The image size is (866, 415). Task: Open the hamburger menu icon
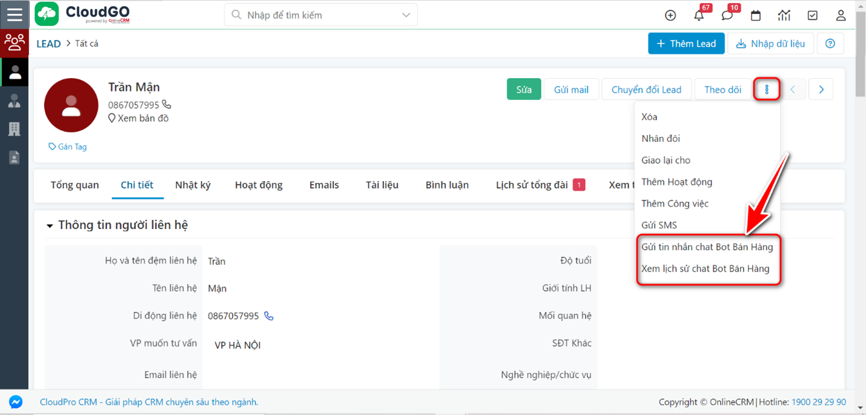14,14
